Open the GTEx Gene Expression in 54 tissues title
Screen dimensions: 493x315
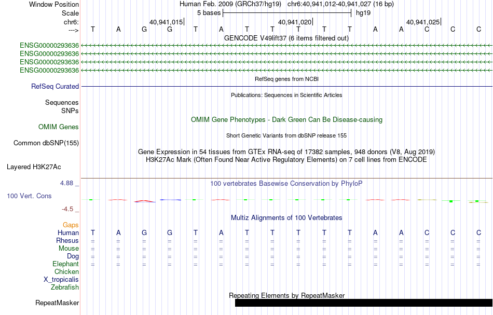(286, 152)
